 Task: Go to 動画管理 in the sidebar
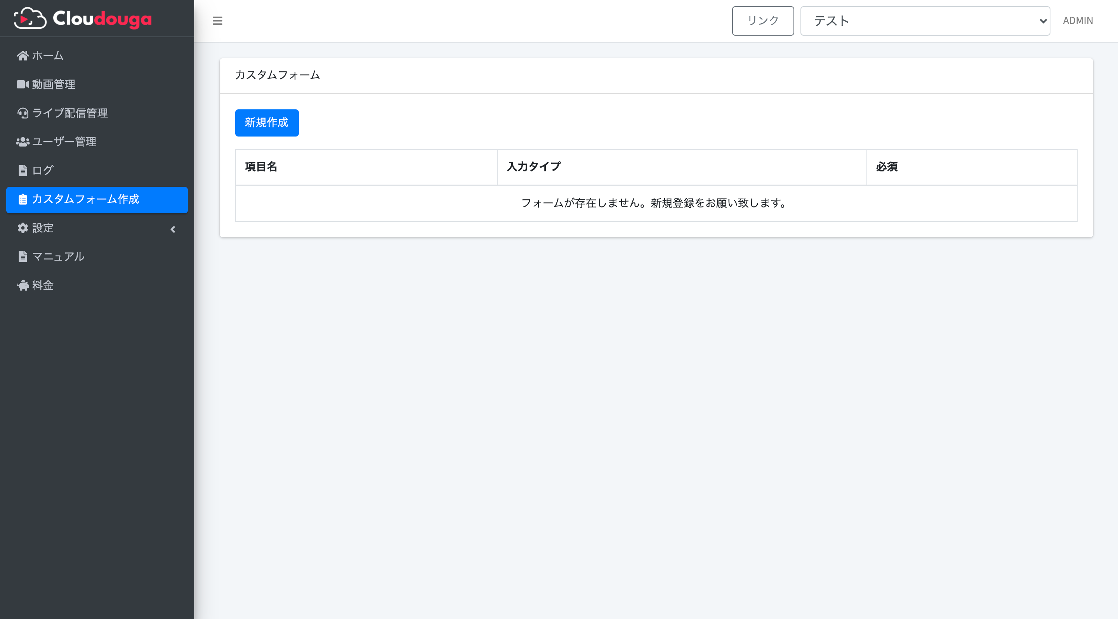(97, 85)
